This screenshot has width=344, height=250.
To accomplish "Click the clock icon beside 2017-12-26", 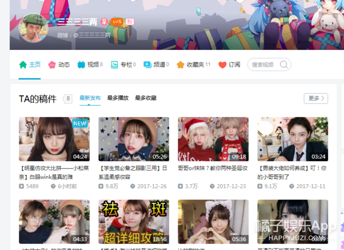I will [132, 186].
